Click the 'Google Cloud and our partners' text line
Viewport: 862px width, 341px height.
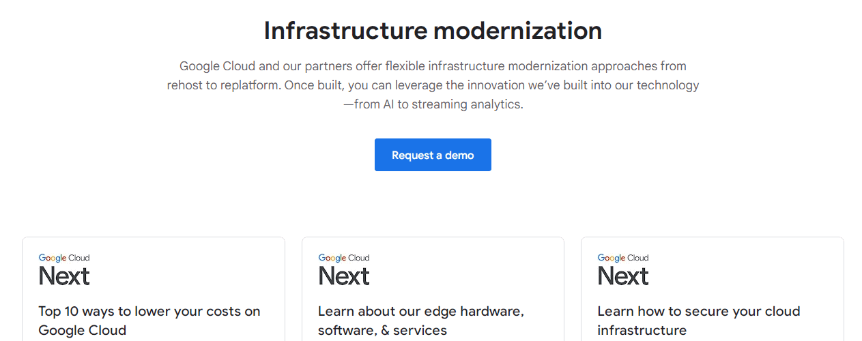pos(433,66)
